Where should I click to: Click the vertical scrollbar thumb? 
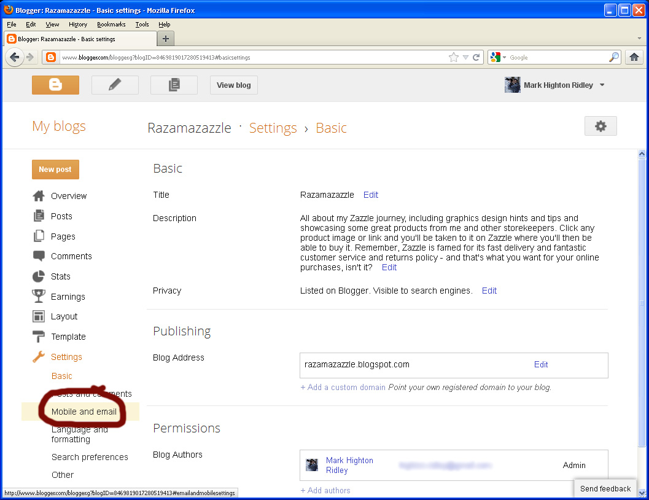pyautogui.click(x=642, y=303)
